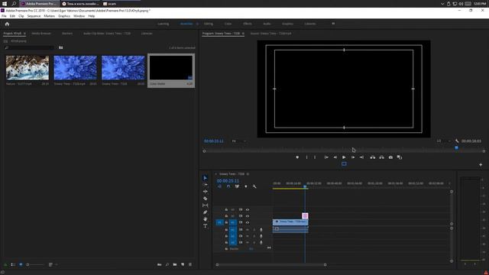Toggle Linked Selection in the timeline
The image size is (489, 275).
(237, 186)
